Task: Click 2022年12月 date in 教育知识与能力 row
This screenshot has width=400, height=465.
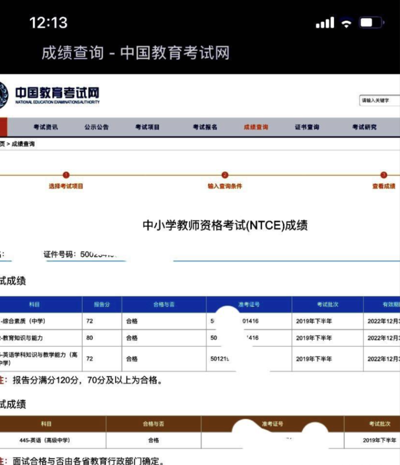Action: tap(383, 338)
